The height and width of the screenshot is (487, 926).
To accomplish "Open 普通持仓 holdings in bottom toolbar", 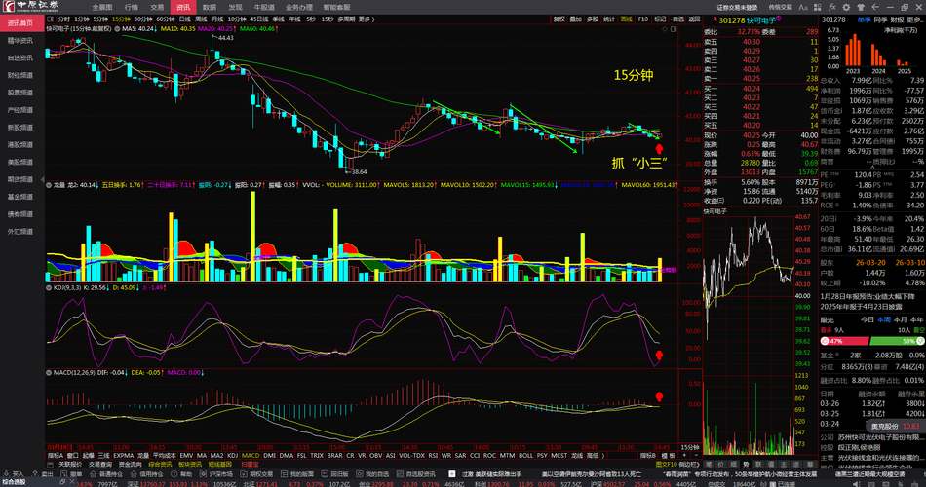I will [106, 474].
